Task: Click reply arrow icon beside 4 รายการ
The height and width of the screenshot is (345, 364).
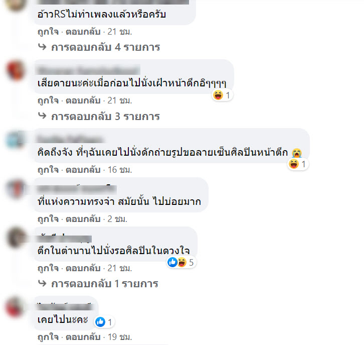Action: [x=42, y=47]
